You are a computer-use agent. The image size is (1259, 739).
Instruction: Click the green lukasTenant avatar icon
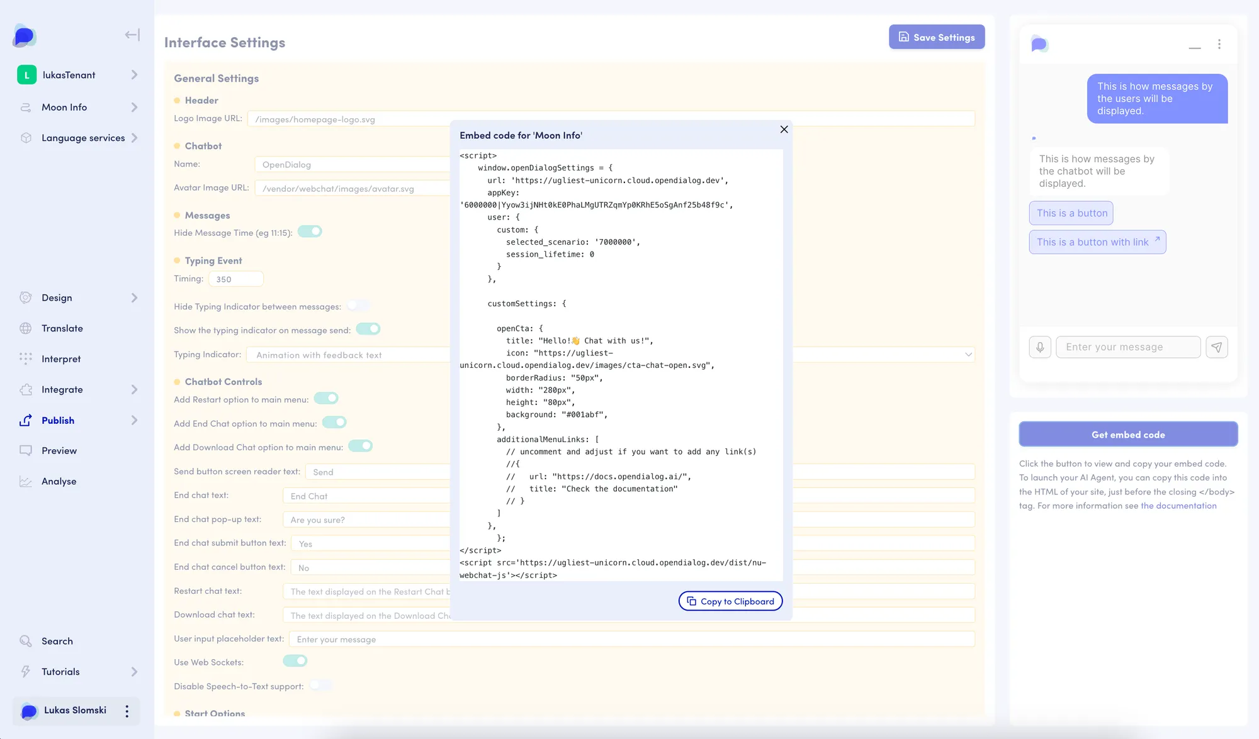click(x=26, y=75)
